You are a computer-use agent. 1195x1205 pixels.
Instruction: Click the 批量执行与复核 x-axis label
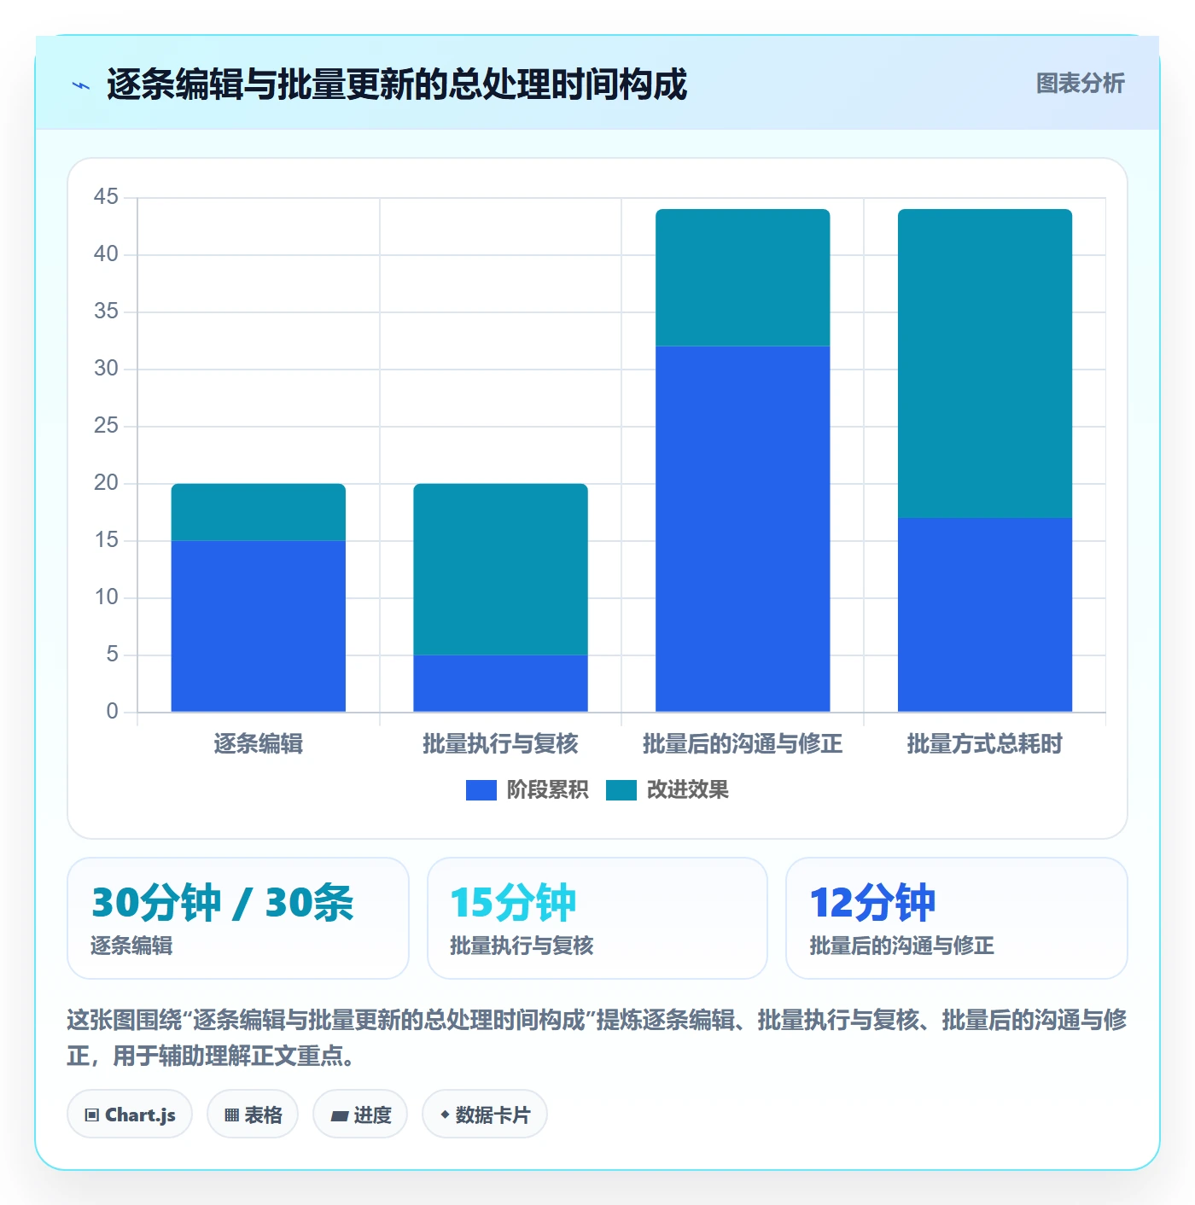(x=501, y=744)
